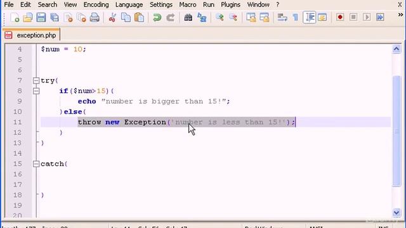Click the New file toolbar icon
Image resolution: width=406 pixels, height=228 pixels.
click(x=15, y=18)
